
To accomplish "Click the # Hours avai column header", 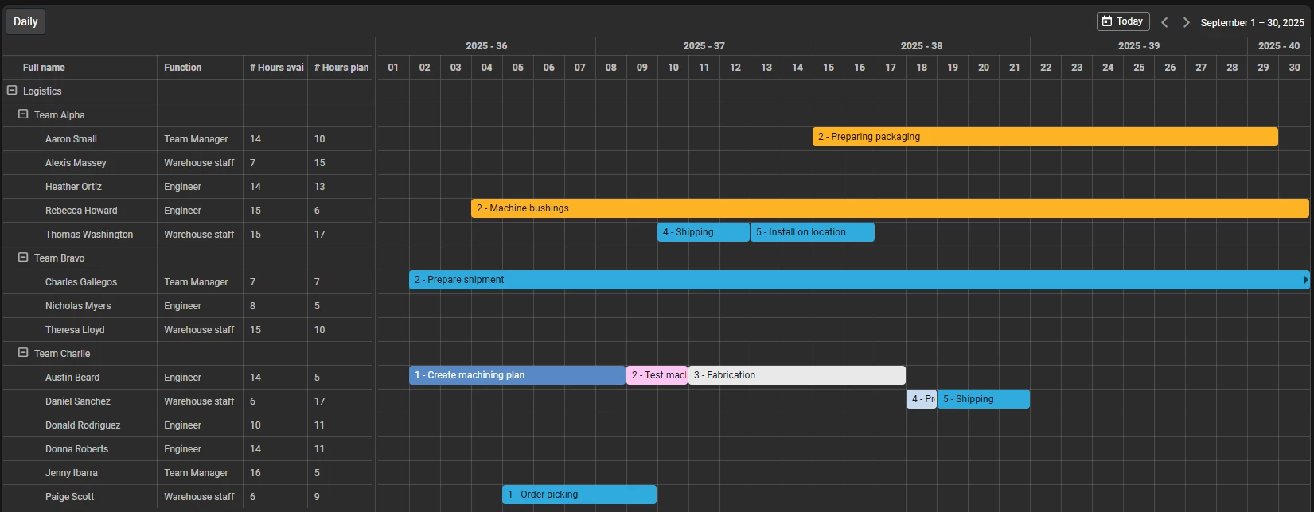I will (x=275, y=68).
